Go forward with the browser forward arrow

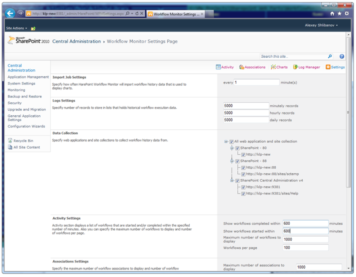(x=21, y=13)
